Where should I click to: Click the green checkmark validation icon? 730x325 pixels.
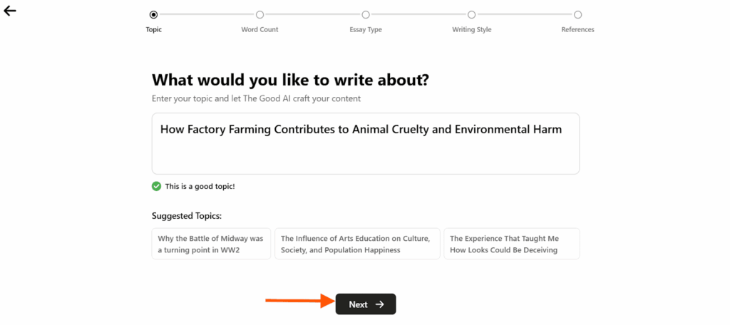coord(156,186)
